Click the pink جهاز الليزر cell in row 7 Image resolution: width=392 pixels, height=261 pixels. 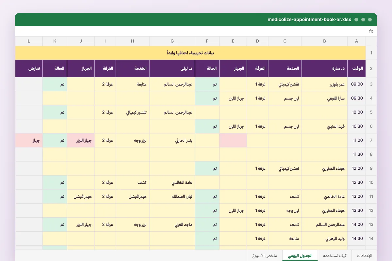pyautogui.click(x=81, y=140)
